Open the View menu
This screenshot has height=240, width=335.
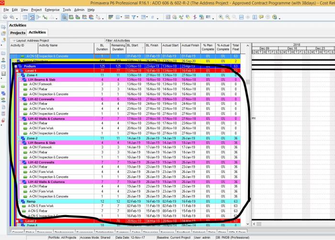tap(24, 10)
